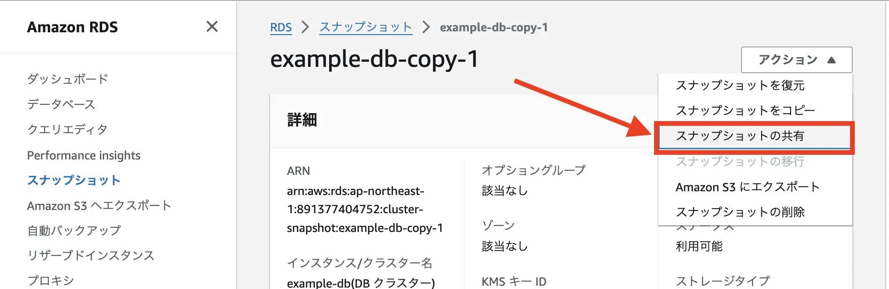Choose スナップショットの削除 from the menu
Image resolution: width=889 pixels, height=289 pixels.
click(x=755, y=212)
